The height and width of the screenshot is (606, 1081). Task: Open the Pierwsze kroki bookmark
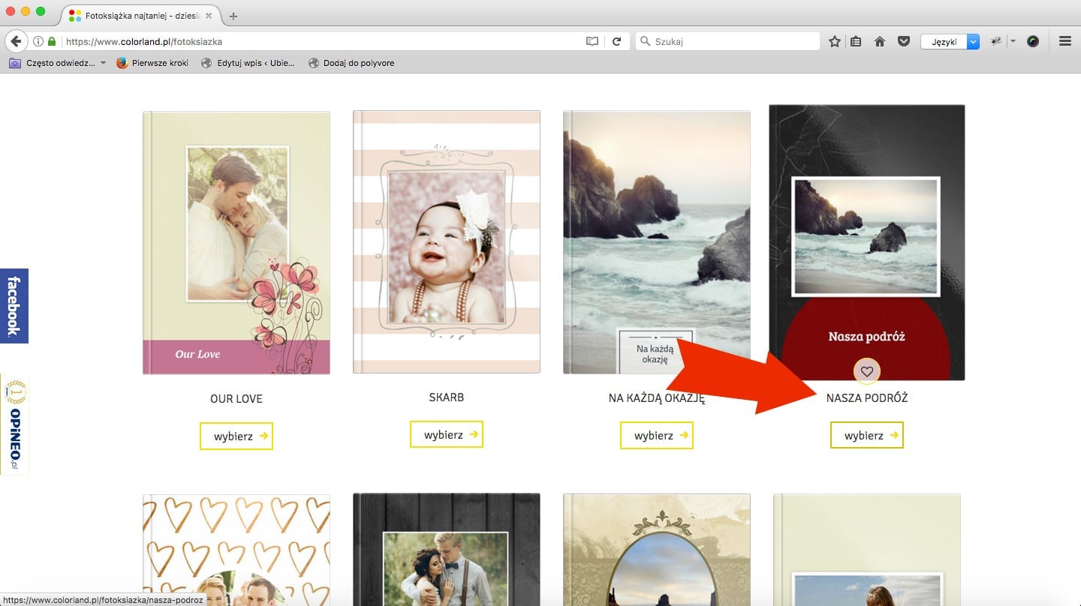point(152,63)
